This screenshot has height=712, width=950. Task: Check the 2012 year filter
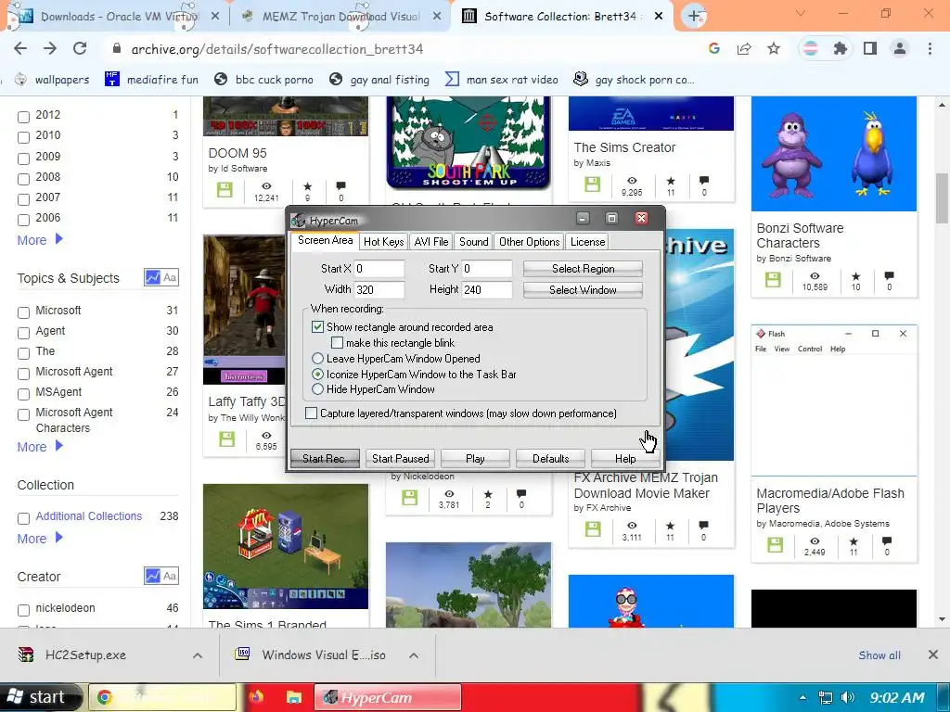tap(23, 117)
